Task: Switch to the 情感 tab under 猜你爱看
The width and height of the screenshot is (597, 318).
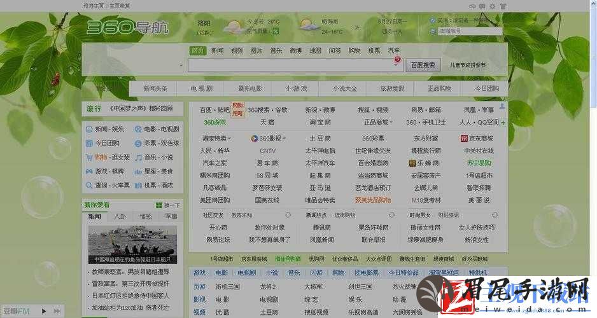Action: [146, 216]
